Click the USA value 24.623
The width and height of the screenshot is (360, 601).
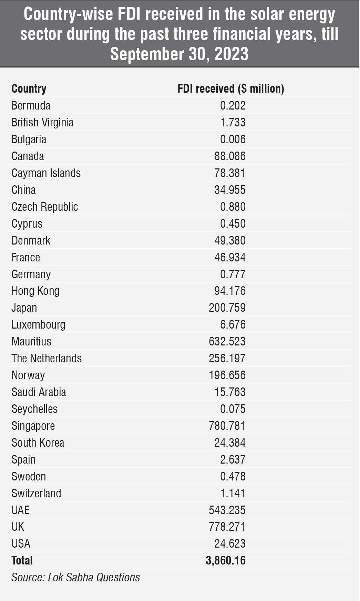(230, 544)
